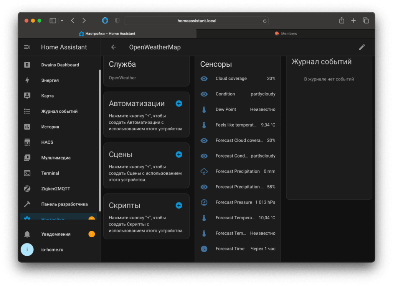Open Панель разработчика hammer icon
Image resolution: width=393 pixels, height=286 pixels.
click(x=27, y=204)
